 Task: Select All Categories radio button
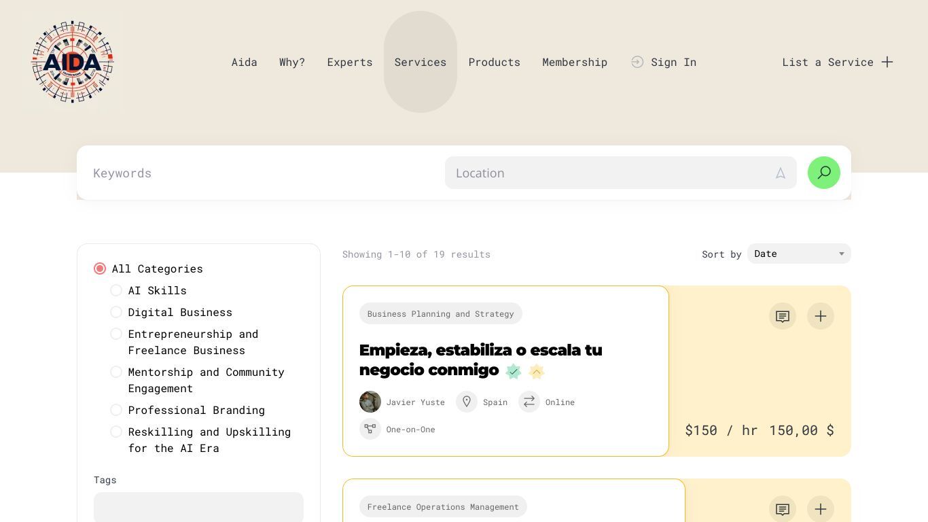100,268
